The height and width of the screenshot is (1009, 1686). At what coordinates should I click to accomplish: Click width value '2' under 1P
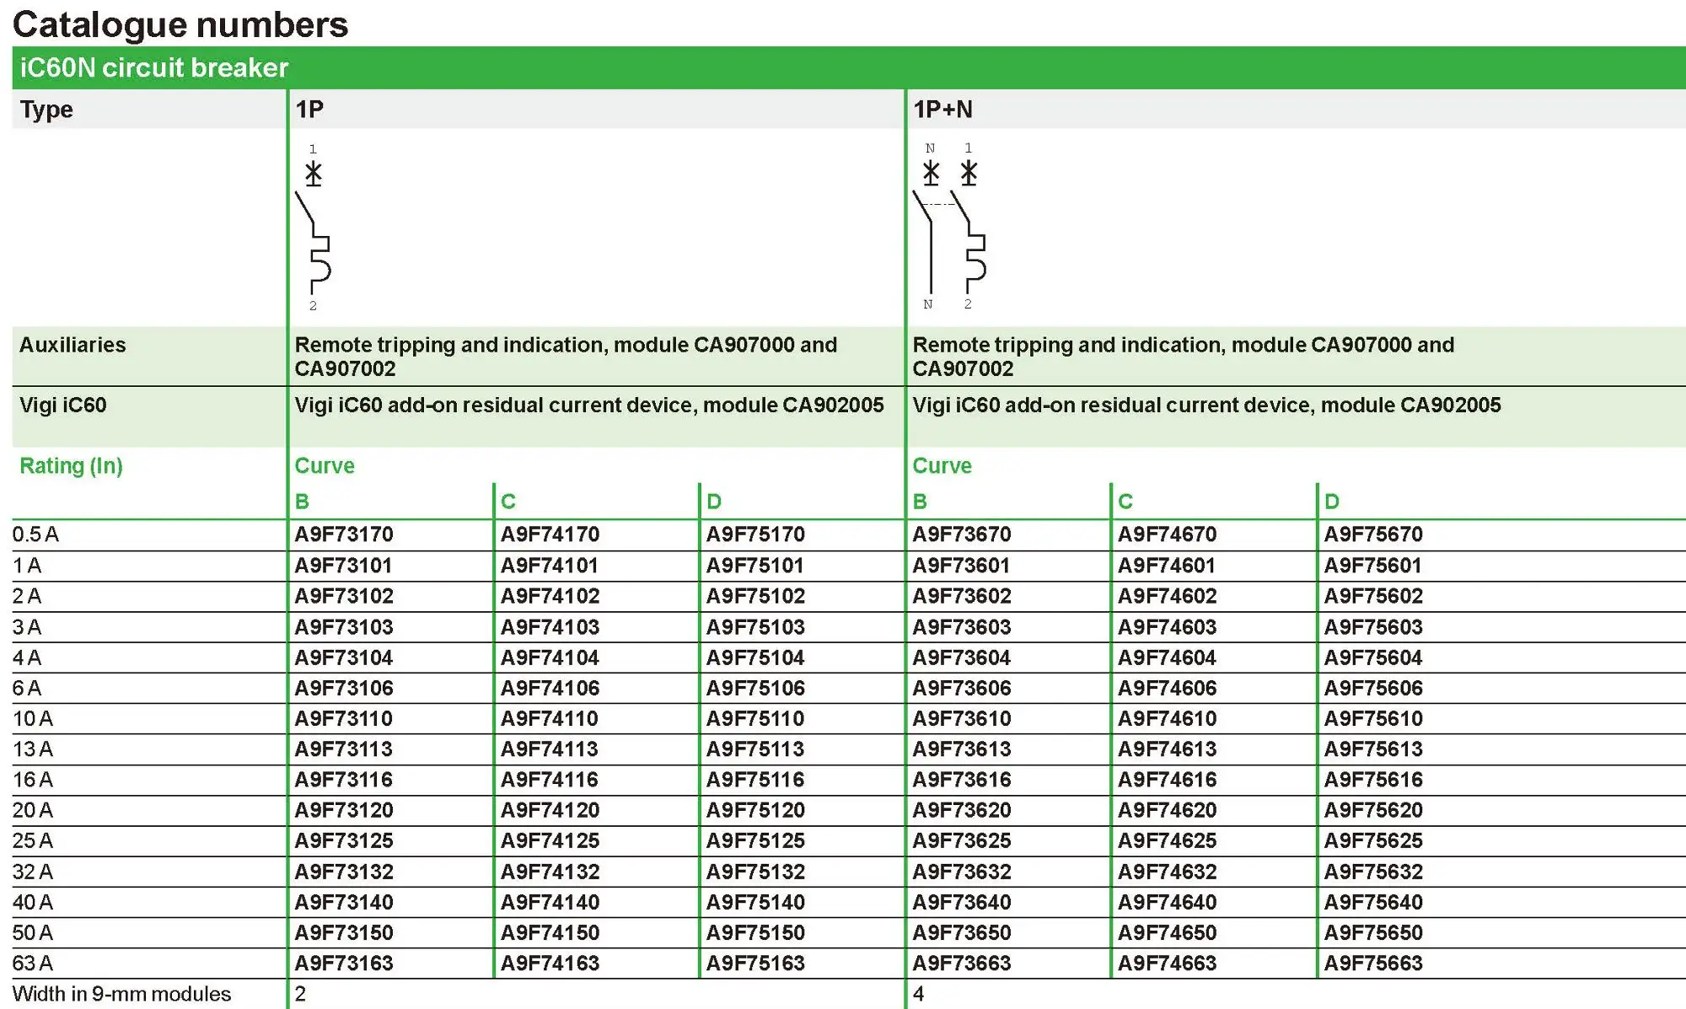point(301,995)
